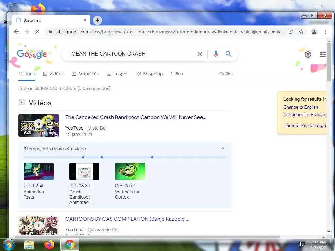
Task: Click the MisterBo channel name
Action: 97,128
